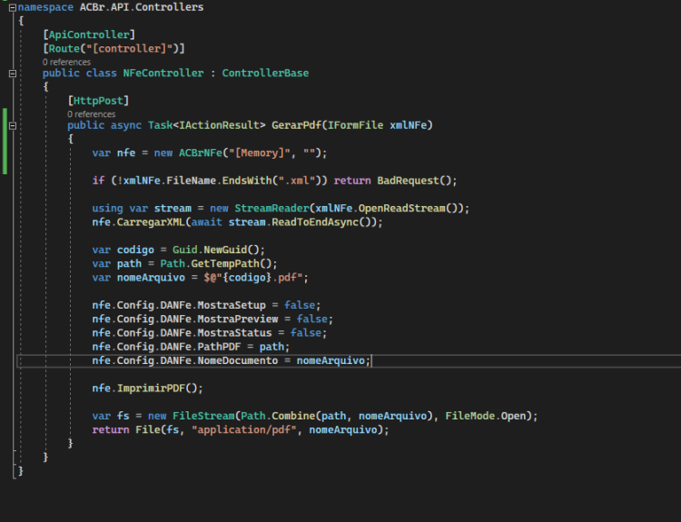Open '0 references' above NFeController class
The width and height of the screenshot is (681, 522).
[x=66, y=62]
